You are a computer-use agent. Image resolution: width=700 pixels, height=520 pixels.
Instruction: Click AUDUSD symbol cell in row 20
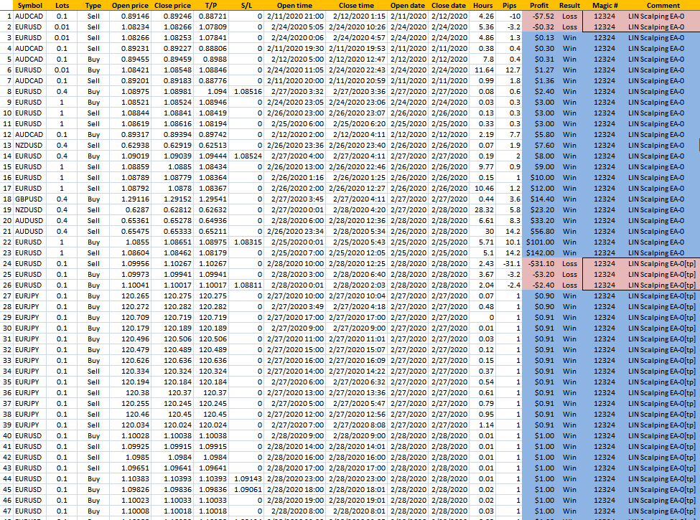30,221
